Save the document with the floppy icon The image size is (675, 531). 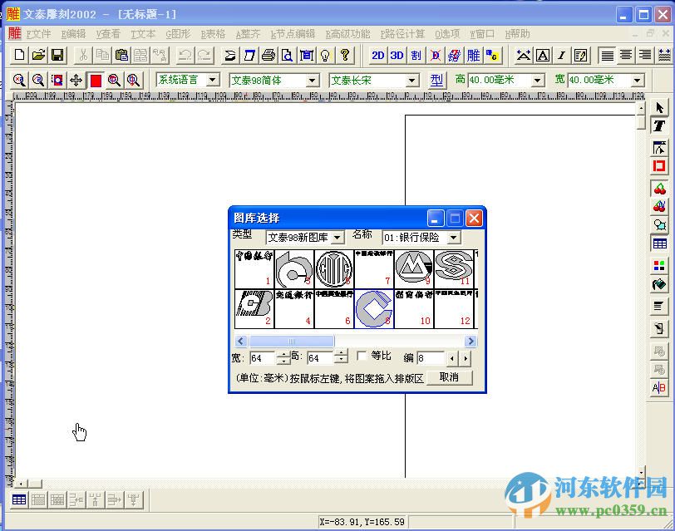coord(57,55)
